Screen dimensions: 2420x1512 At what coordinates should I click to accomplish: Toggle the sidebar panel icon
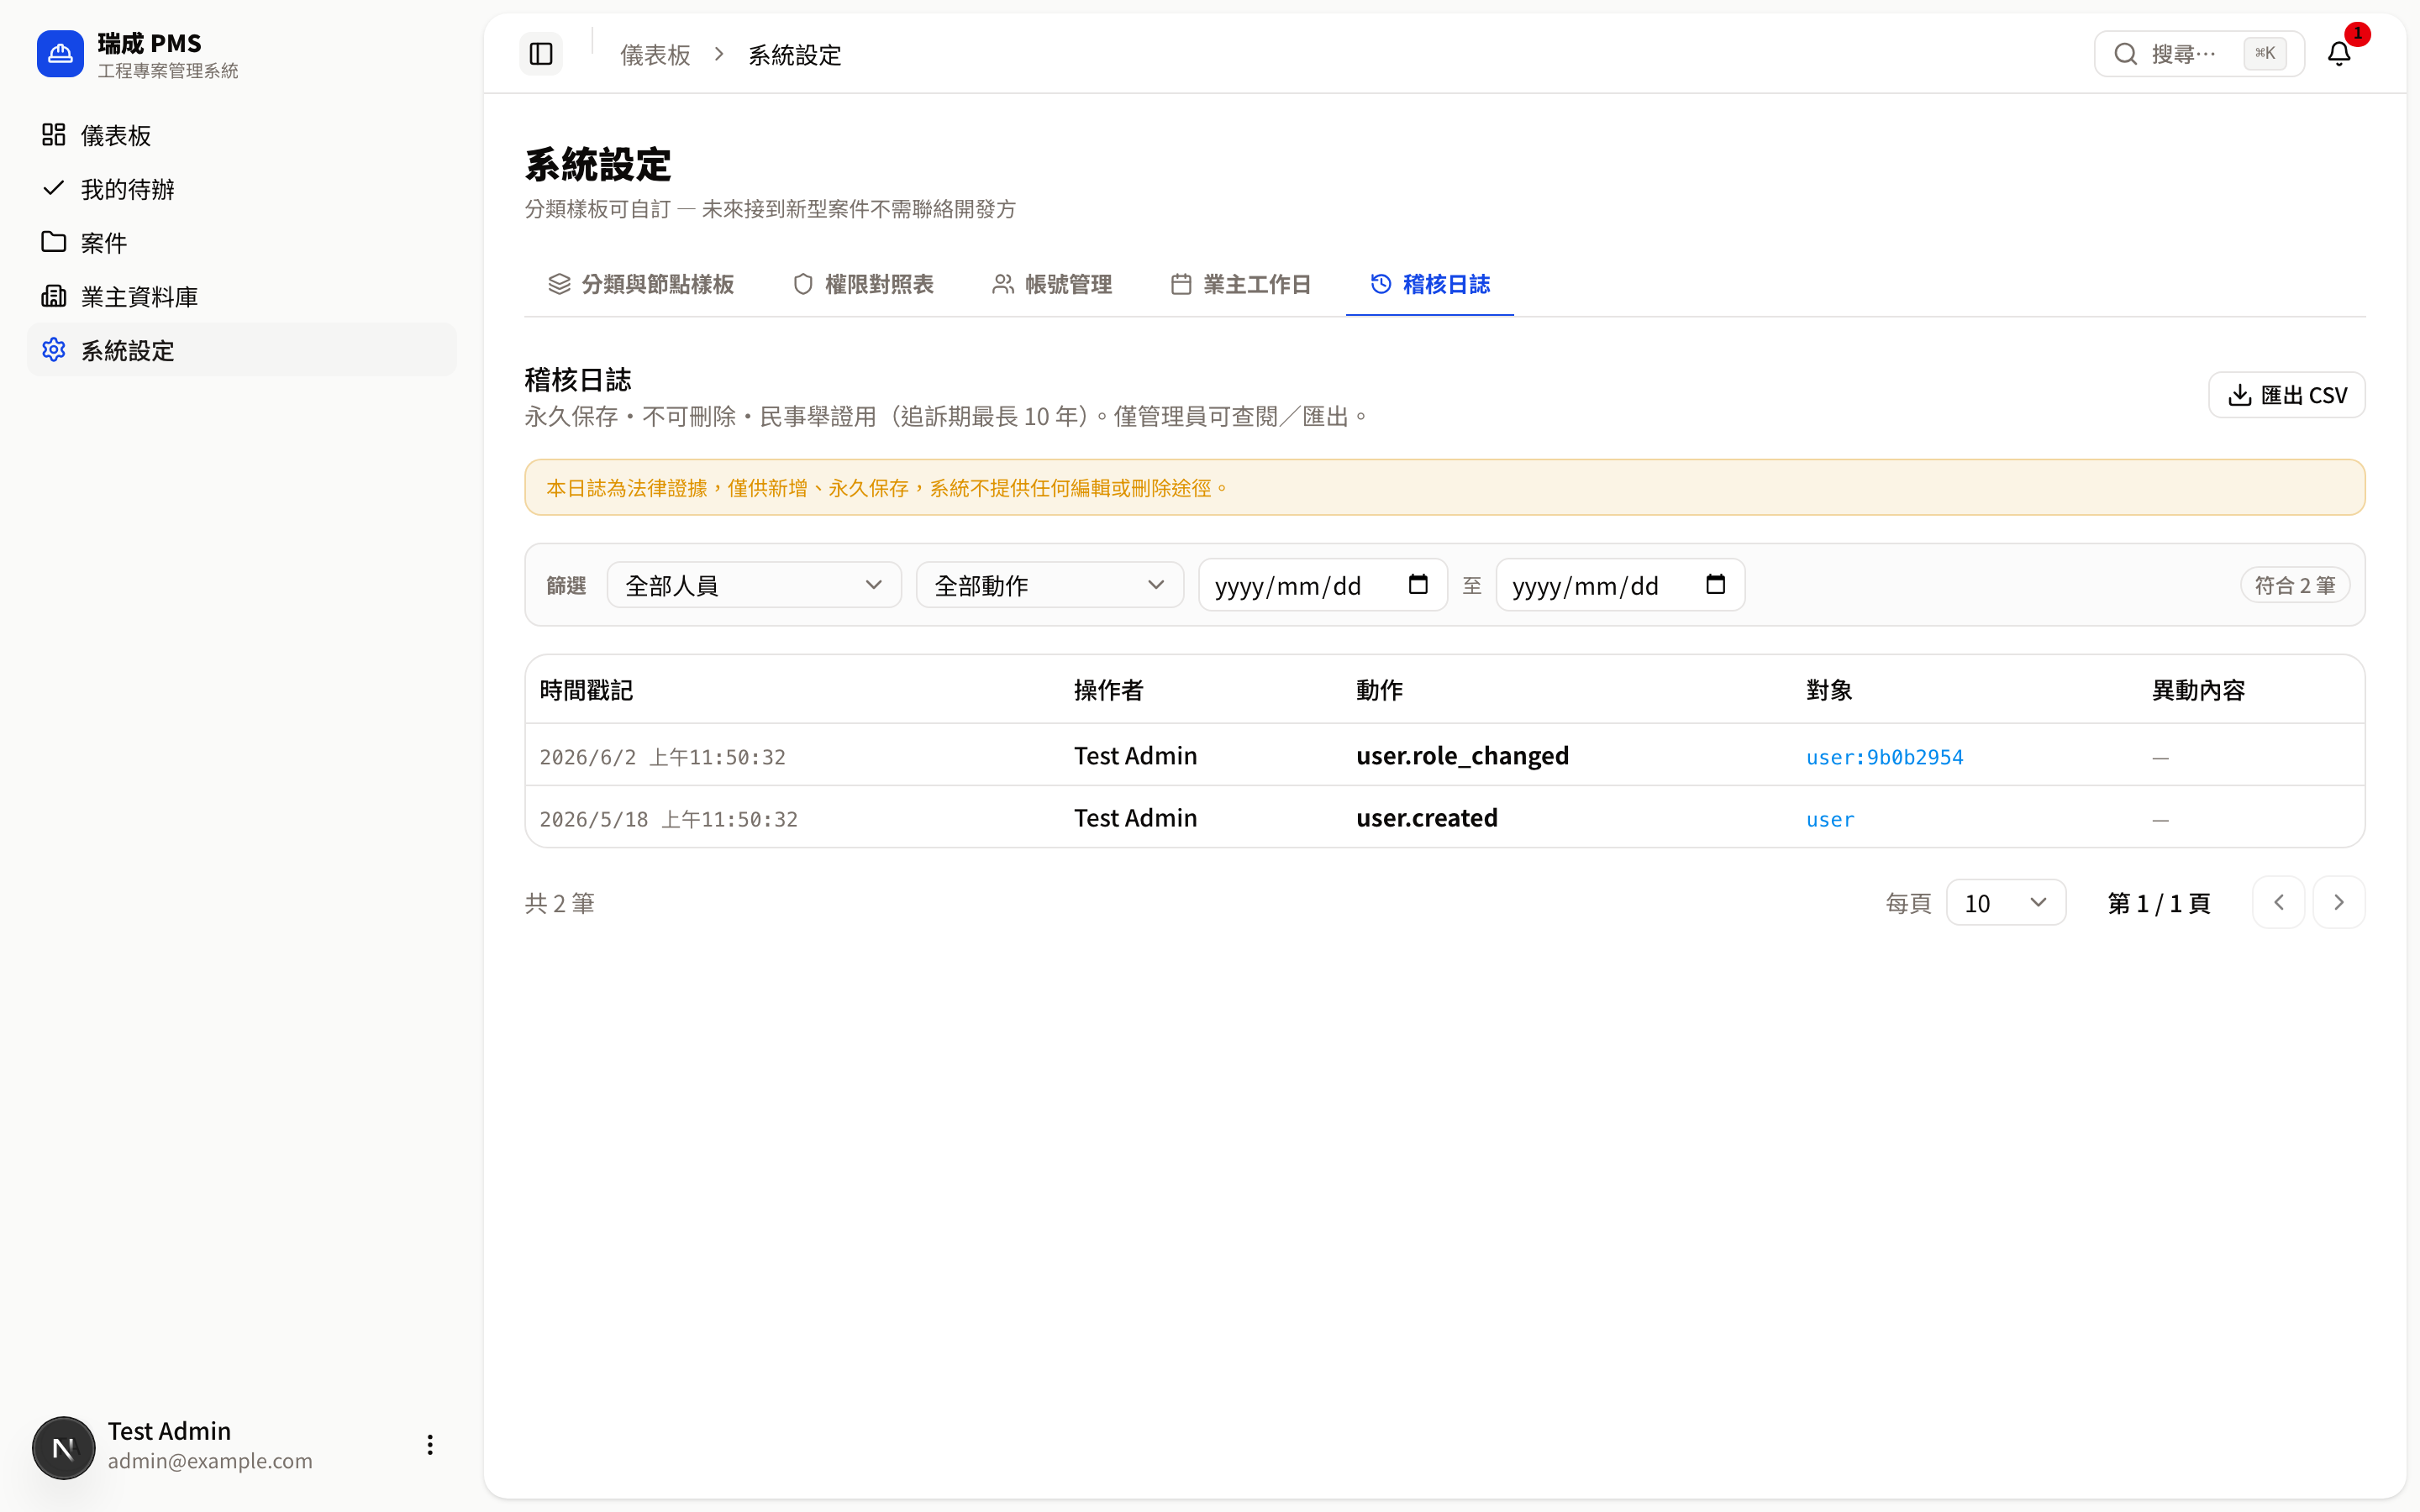[541, 54]
